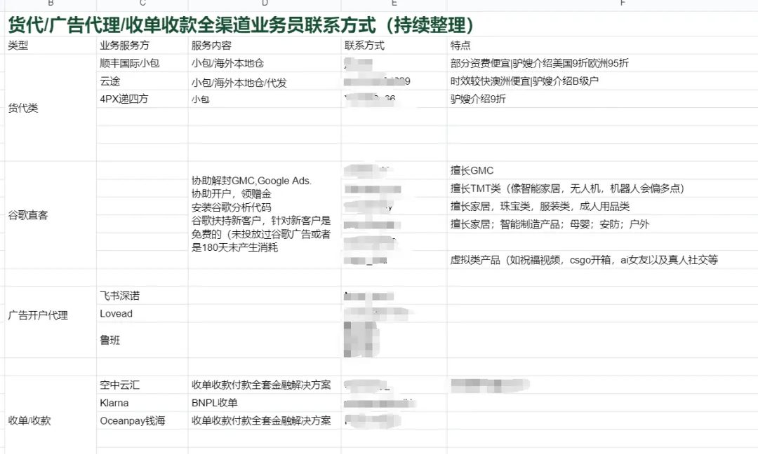Select the 擅长GMC cell

coord(602,170)
